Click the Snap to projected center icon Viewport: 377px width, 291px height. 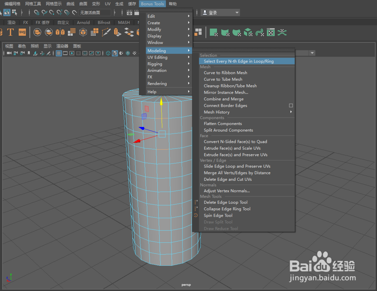[60, 12]
